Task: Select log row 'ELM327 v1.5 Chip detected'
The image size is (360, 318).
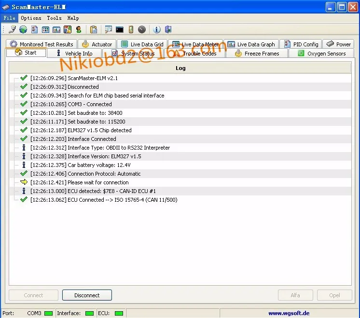Action: coord(180,130)
